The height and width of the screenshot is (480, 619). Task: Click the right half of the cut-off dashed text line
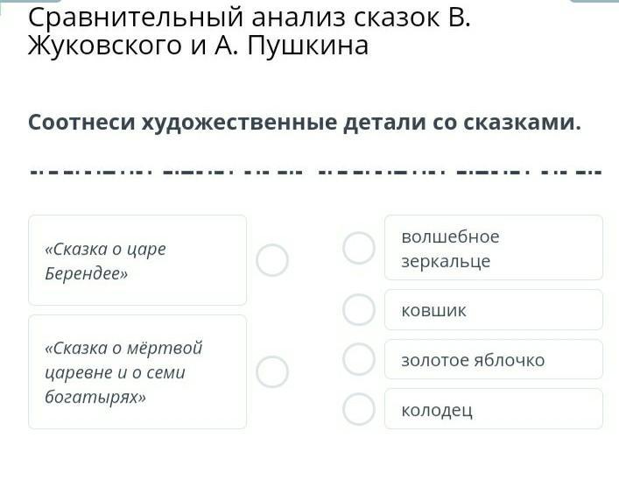[460, 170]
